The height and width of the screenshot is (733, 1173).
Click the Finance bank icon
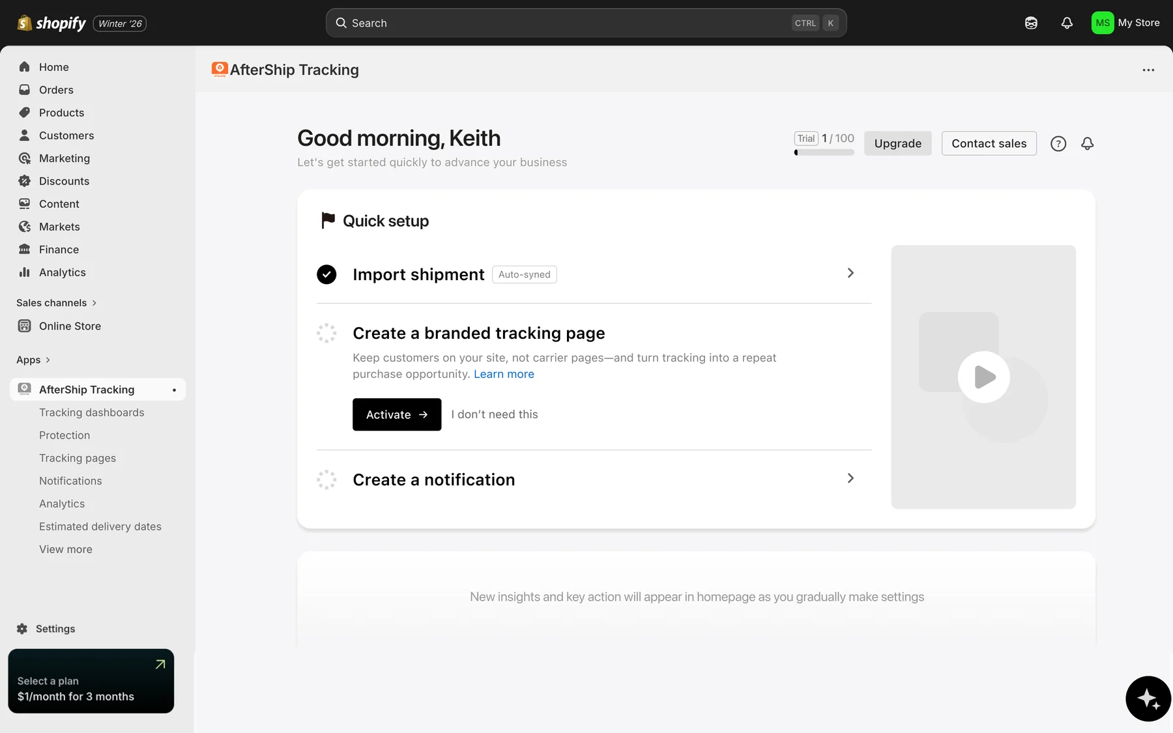pyautogui.click(x=25, y=249)
